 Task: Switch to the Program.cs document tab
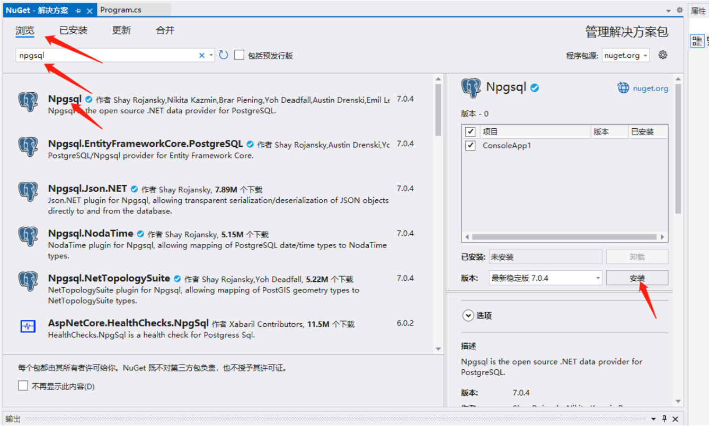click(x=121, y=10)
